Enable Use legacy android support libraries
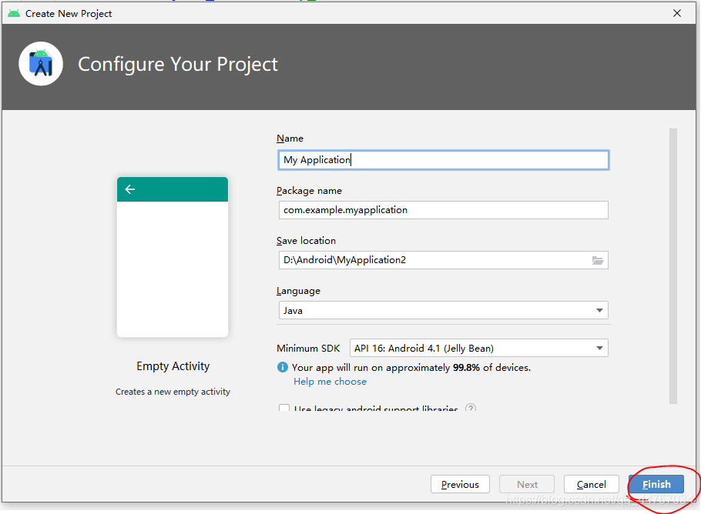Viewport: 701px width, 514px height. [284, 409]
